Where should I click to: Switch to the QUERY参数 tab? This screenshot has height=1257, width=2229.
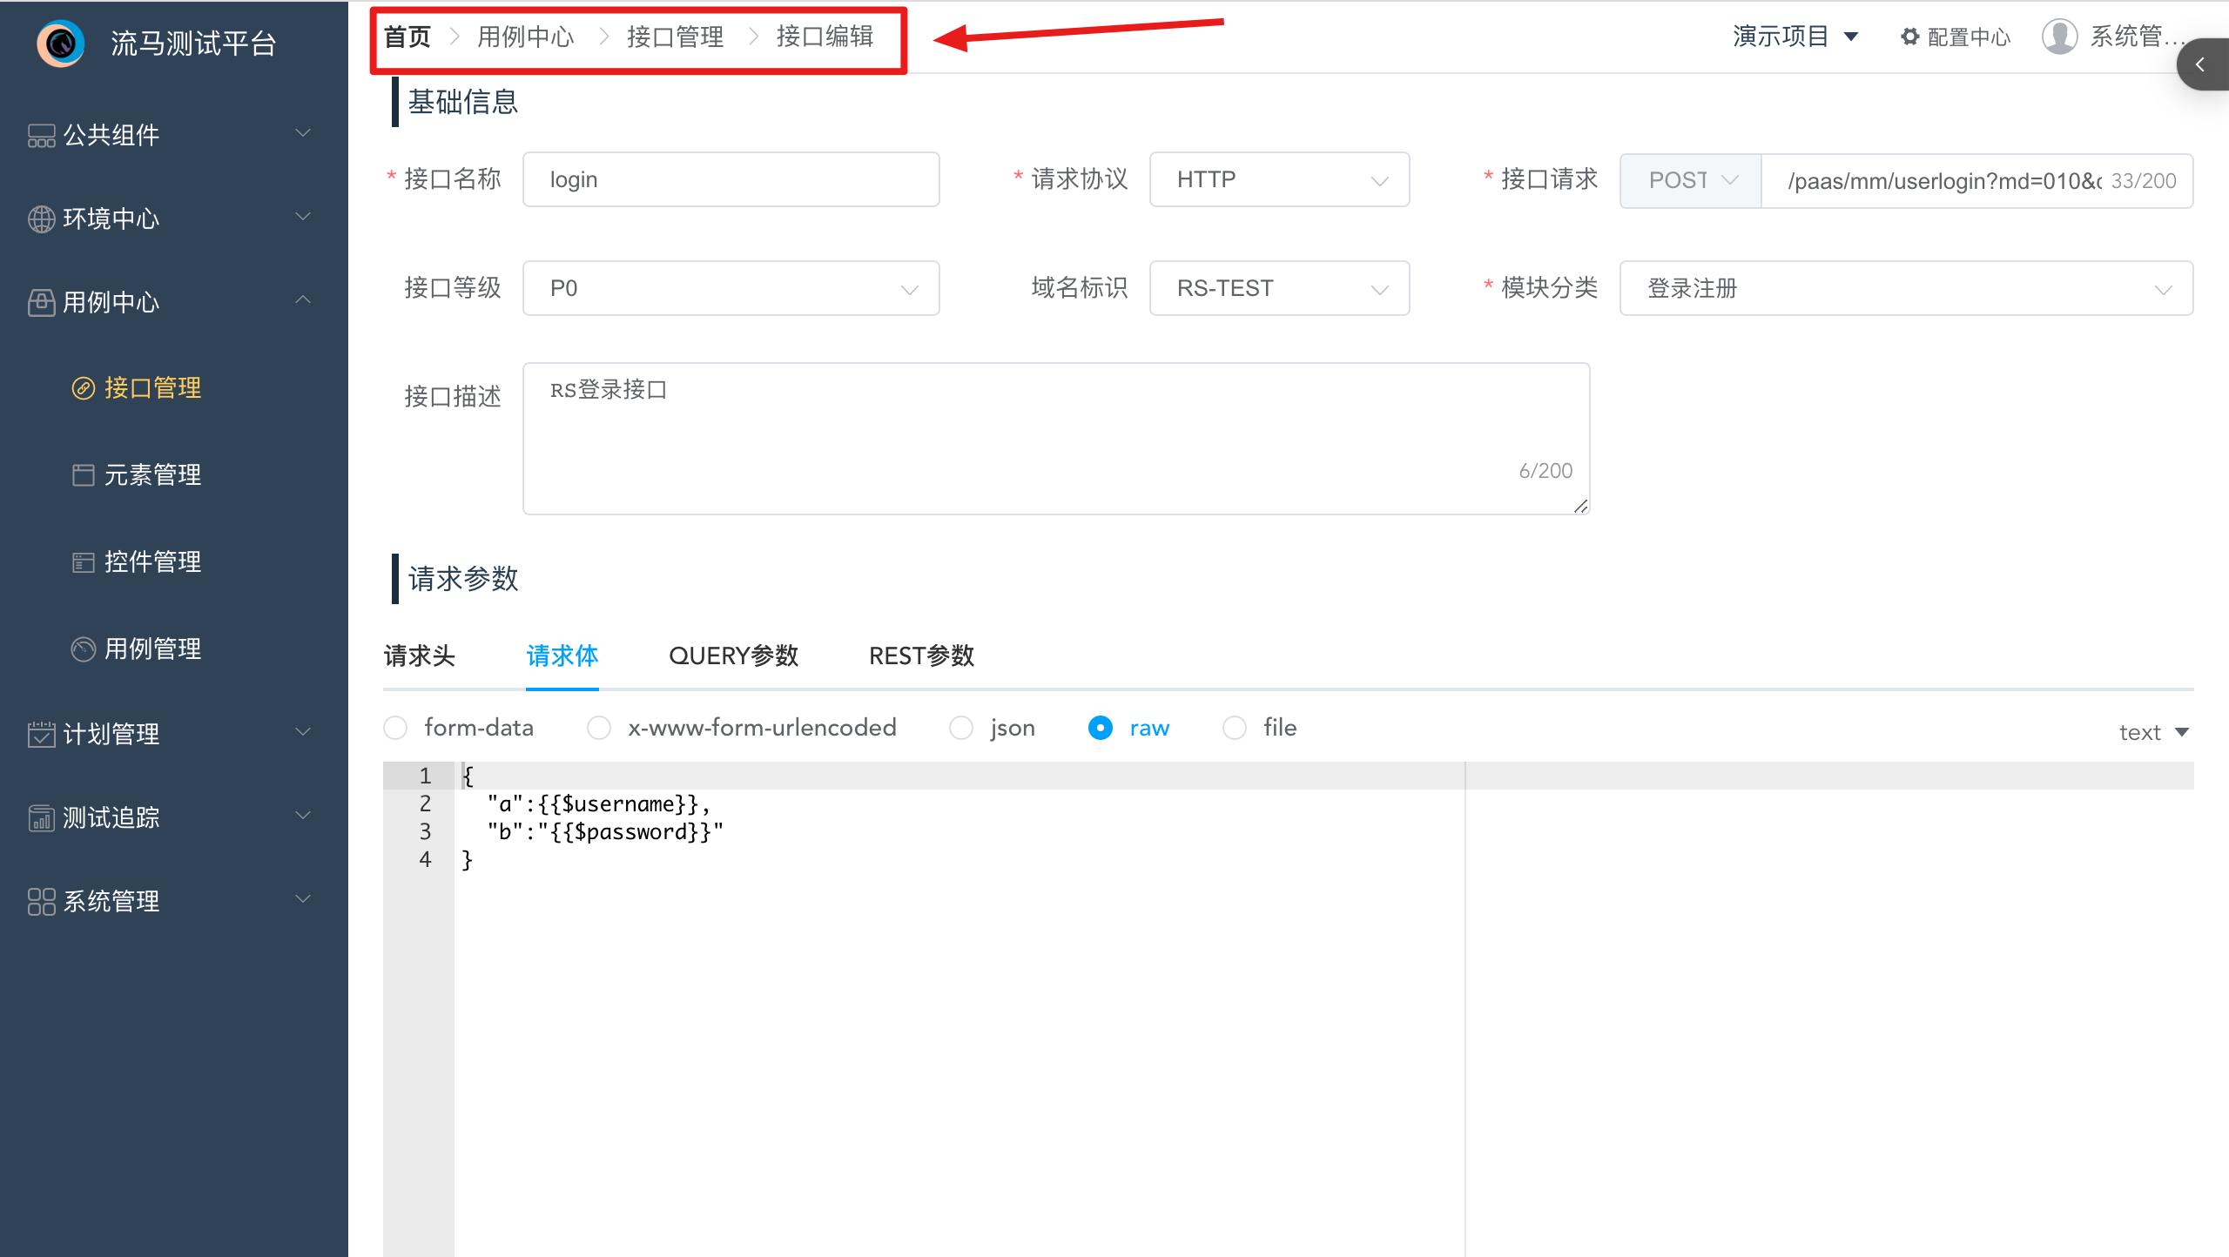734,655
